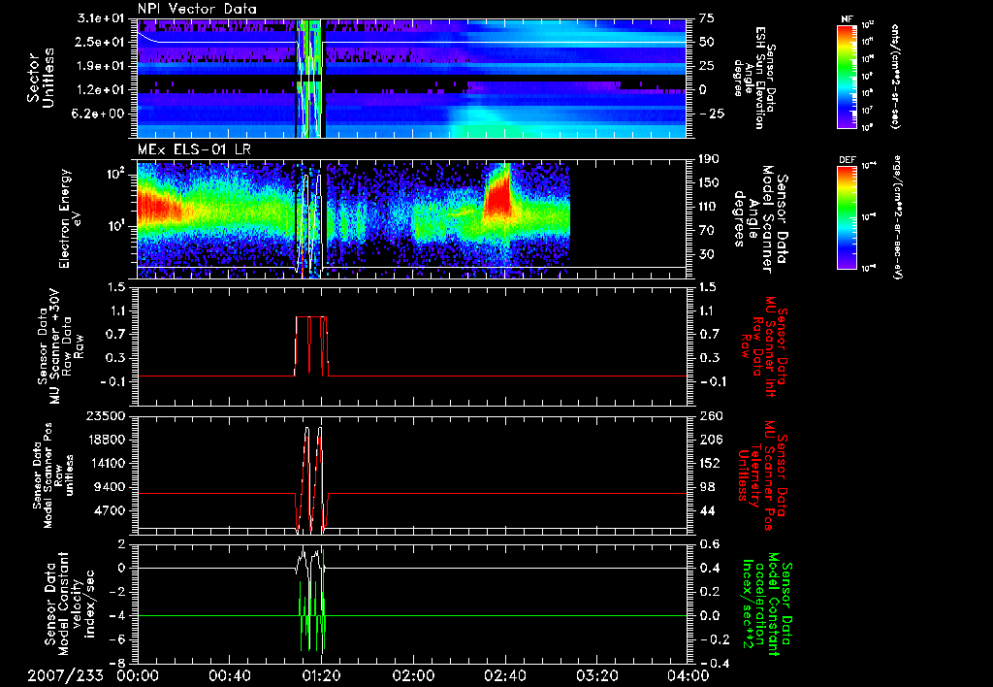Click the 9400 scanner position tick label
The height and width of the screenshot is (687, 993).
pyautogui.click(x=112, y=487)
